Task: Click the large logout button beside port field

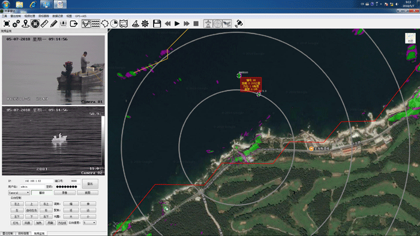Action: (90, 184)
